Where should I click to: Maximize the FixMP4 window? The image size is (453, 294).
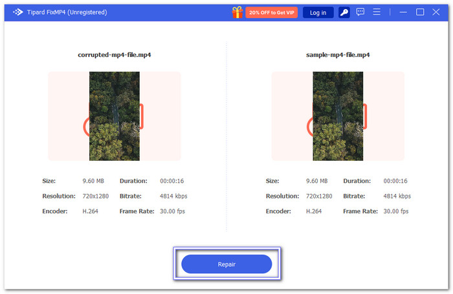point(420,12)
